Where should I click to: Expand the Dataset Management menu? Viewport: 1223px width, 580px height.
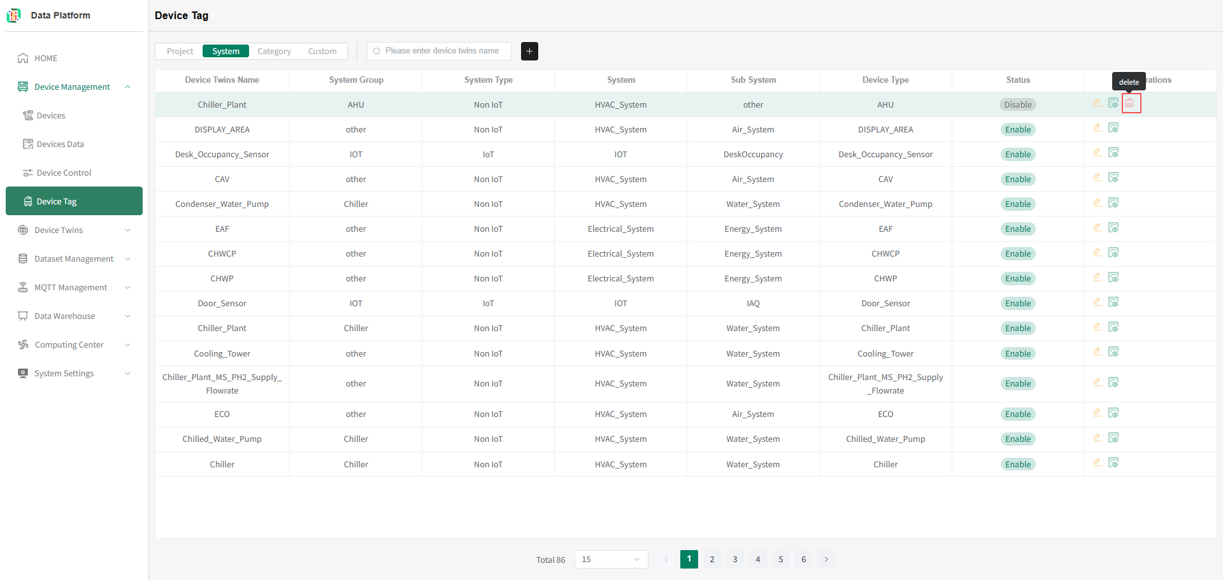(127, 258)
